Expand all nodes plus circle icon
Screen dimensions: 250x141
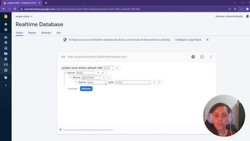pyautogui.click(x=193, y=57)
